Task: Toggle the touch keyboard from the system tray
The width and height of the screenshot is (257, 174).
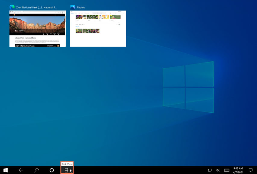Action: [x=227, y=170]
